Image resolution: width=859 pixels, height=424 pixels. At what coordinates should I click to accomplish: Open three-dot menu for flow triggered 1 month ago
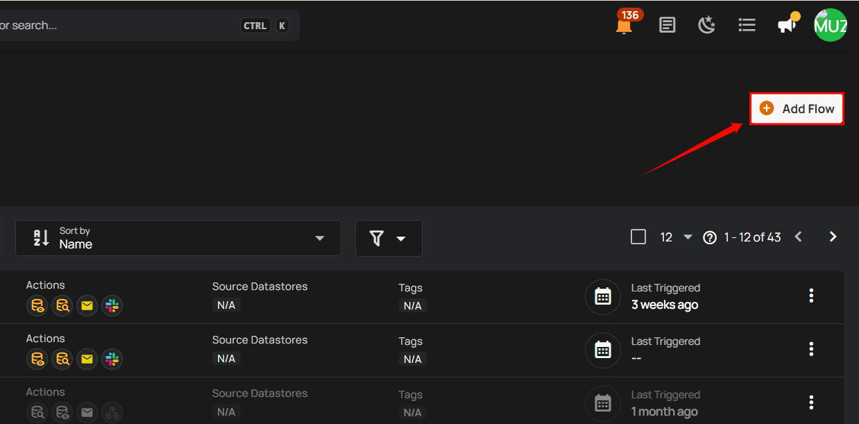811,402
